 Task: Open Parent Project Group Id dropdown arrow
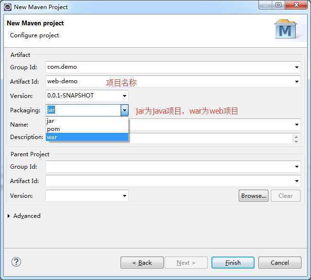tap(297, 167)
